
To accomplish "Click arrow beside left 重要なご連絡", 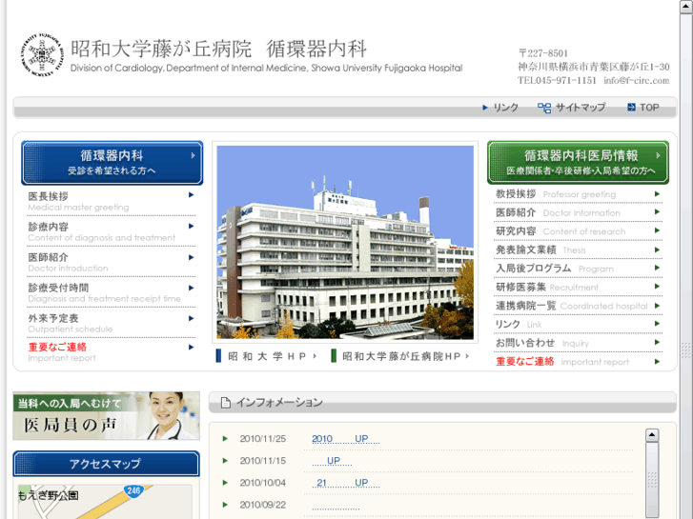I will (191, 348).
